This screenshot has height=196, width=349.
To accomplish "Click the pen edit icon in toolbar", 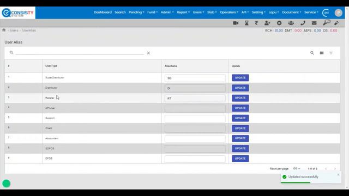I will click(x=336, y=23).
